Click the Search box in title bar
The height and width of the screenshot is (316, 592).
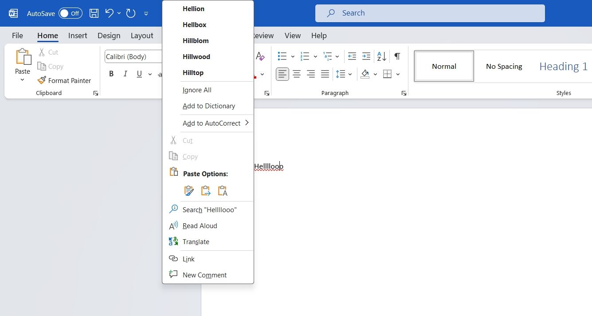tap(430, 13)
